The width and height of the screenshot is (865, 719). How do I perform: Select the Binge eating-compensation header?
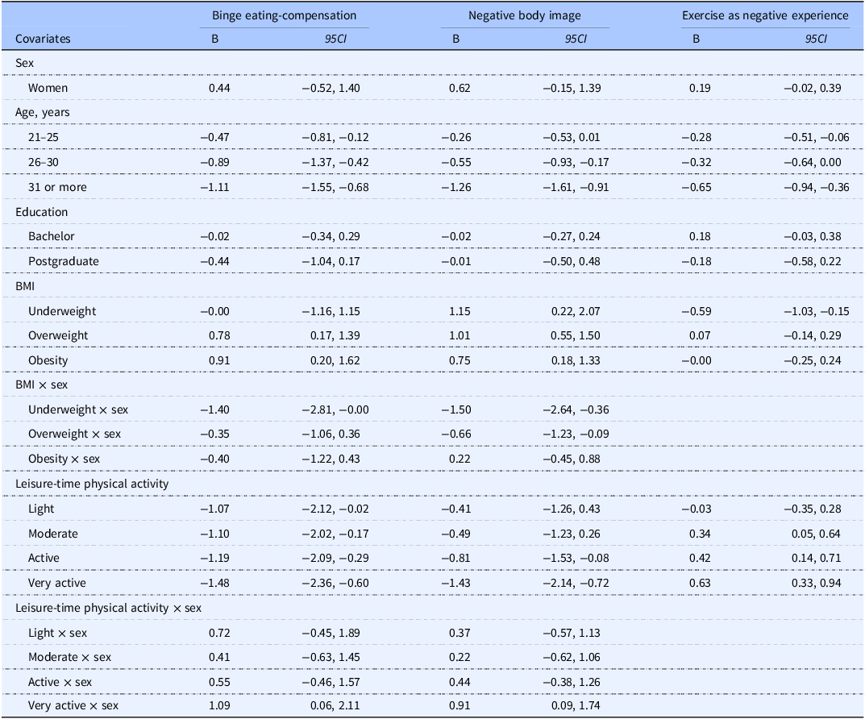click(x=284, y=15)
